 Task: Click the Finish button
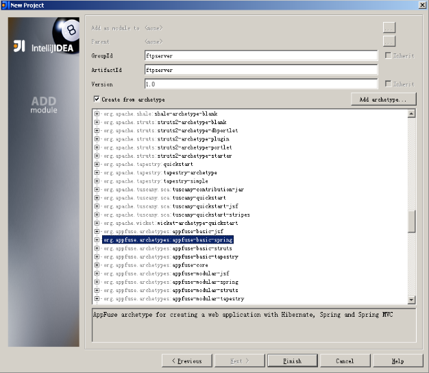click(x=293, y=361)
